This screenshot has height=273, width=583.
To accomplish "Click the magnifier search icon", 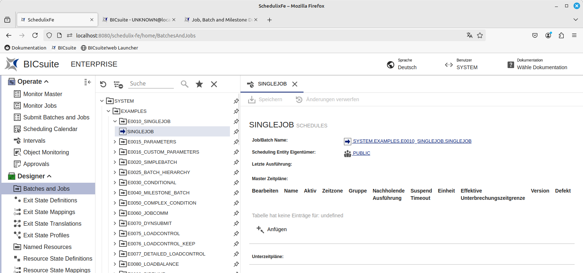I will point(185,84).
